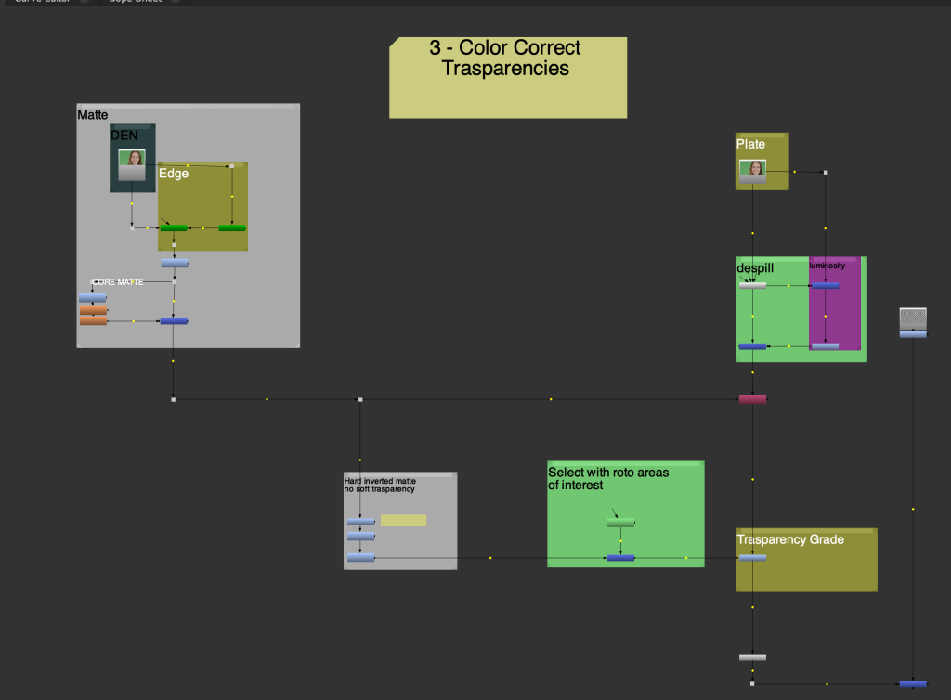The height and width of the screenshot is (700, 951).
Task: Select the checkerboard node thumbnail at far right
Action: (x=913, y=318)
